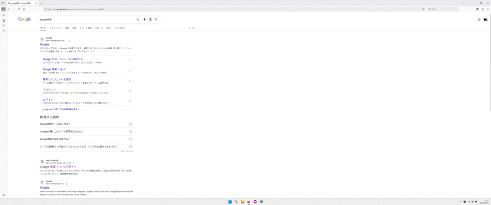The image size is (491, 205).
Task: Go back with the browser back arrow
Action: [9, 9]
